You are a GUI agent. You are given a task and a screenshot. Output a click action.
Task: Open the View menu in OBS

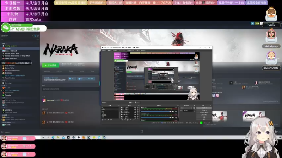pyautogui.click(x=115, y=50)
